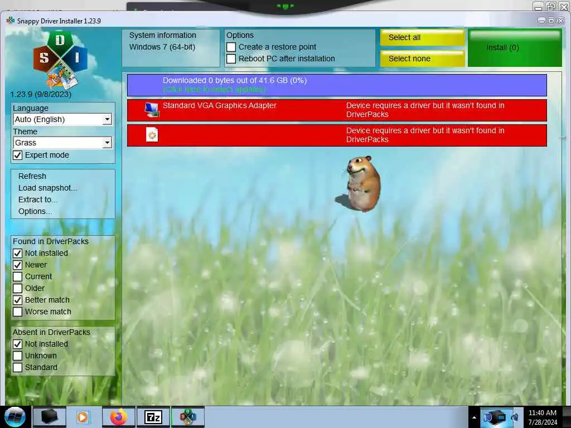Click the Snappy Driver Installer SDI logo
This screenshot has width=571, height=428.
pos(60,60)
